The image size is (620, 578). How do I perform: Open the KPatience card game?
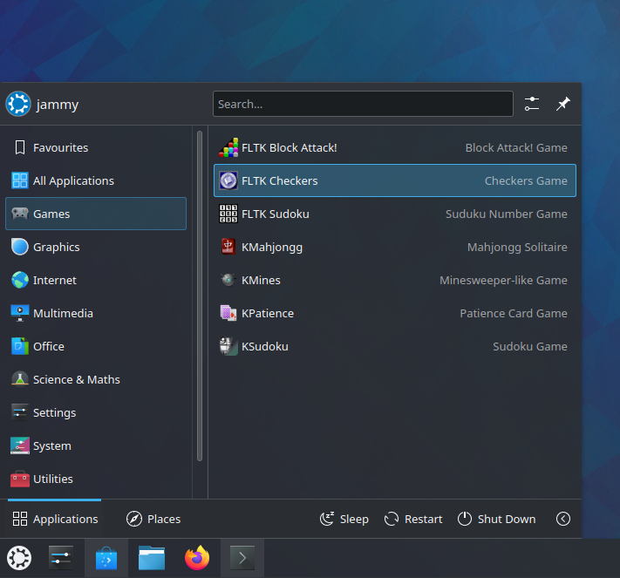tap(395, 314)
